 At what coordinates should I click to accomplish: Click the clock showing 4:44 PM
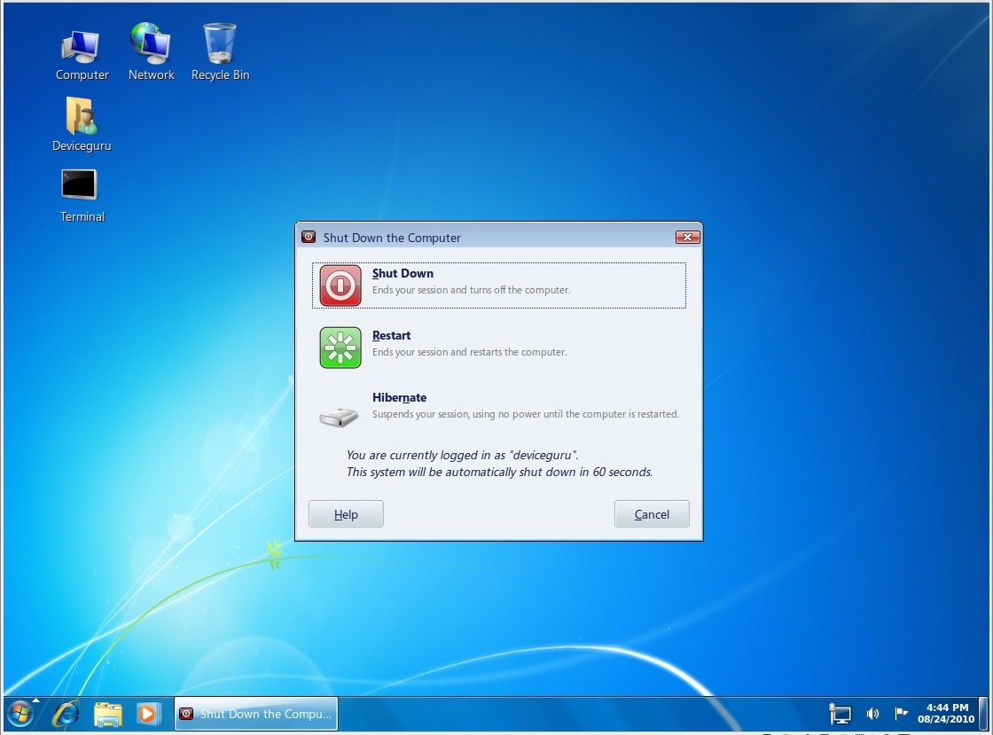point(947,708)
